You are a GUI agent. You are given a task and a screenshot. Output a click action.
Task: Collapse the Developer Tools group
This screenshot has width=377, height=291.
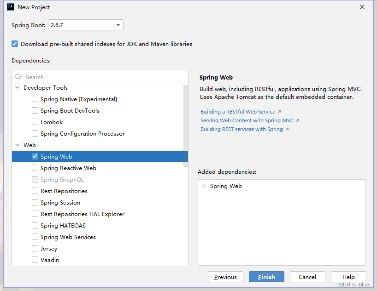pyautogui.click(x=18, y=87)
